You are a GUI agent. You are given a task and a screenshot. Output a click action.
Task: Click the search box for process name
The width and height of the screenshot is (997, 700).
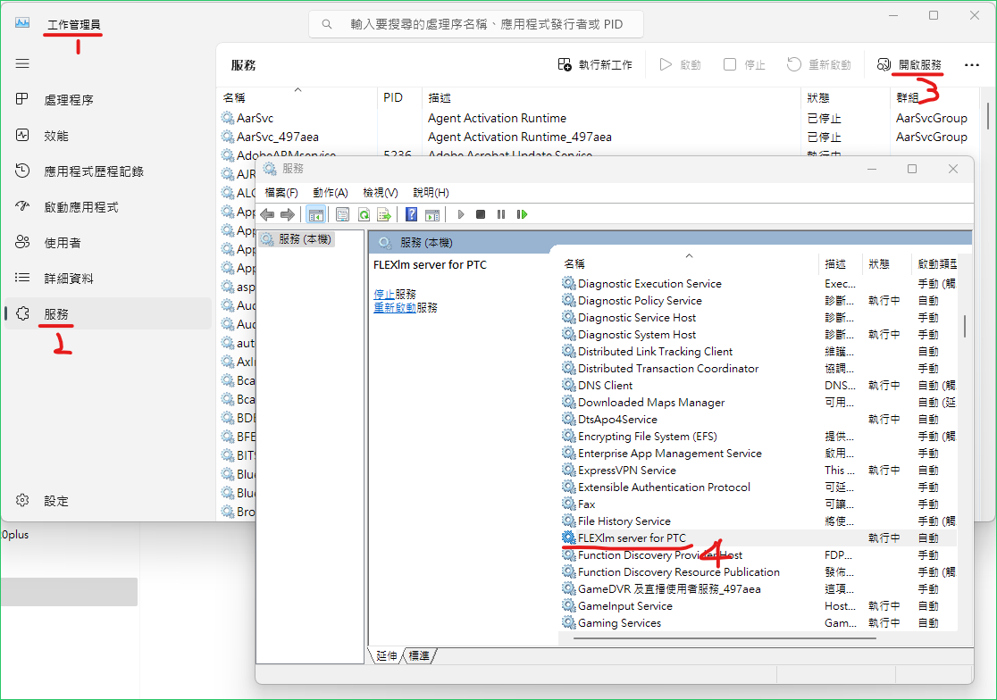coord(476,24)
